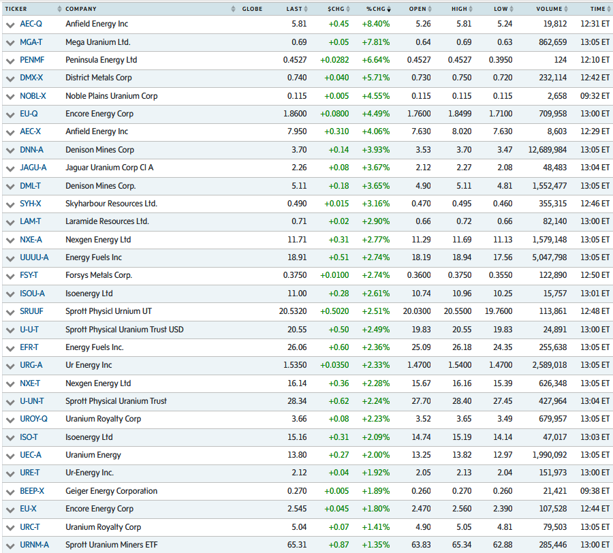
Task: Open LAM-T ticker link
Action: (x=31, y=221)
